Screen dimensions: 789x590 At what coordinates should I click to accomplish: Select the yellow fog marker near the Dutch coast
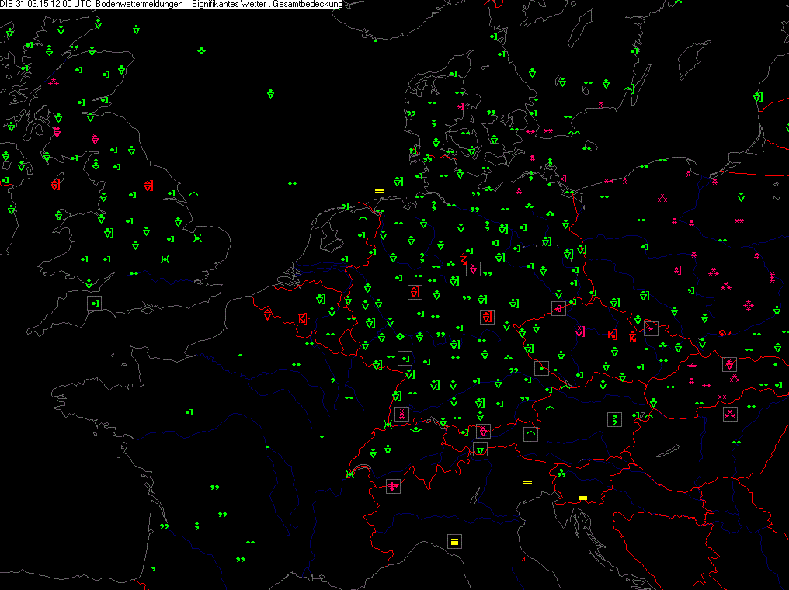pyautogui.click(x=379, y=191)
